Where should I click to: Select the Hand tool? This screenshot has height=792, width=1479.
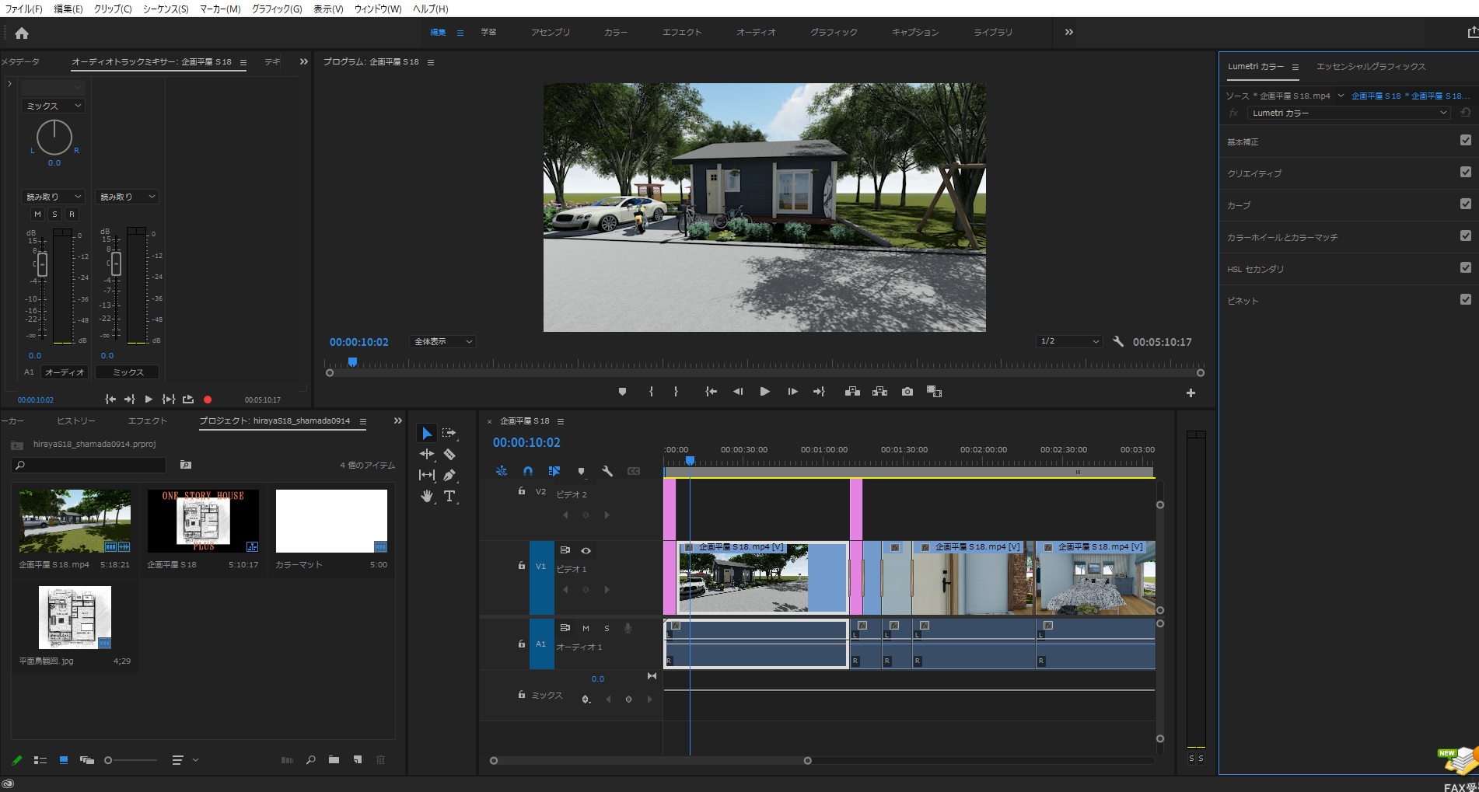(x=427, y=496)
